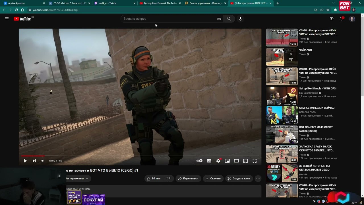Open the ФЕЙК ЧИТ playlist thumbnail
Screen dimensions: 364x205
282,57
